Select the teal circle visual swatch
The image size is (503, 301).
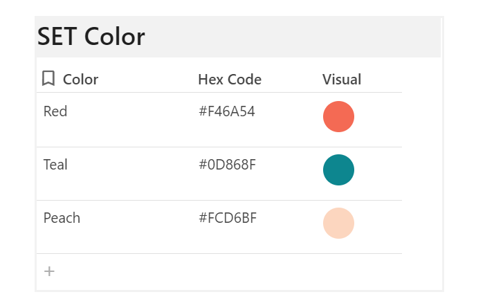(338, 170)
